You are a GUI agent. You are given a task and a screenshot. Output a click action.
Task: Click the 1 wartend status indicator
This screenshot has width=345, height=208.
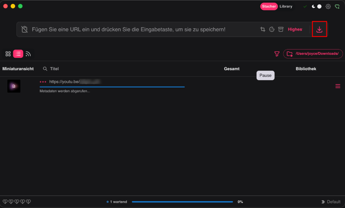pos(116,202)
